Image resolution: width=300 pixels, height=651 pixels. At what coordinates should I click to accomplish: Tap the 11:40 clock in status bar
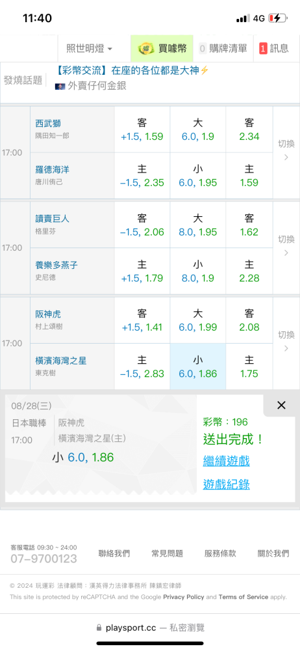(x=37, y=18)
